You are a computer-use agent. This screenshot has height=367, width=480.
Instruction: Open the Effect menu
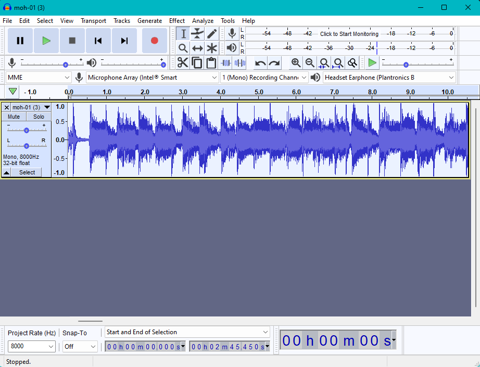(177, 21)
